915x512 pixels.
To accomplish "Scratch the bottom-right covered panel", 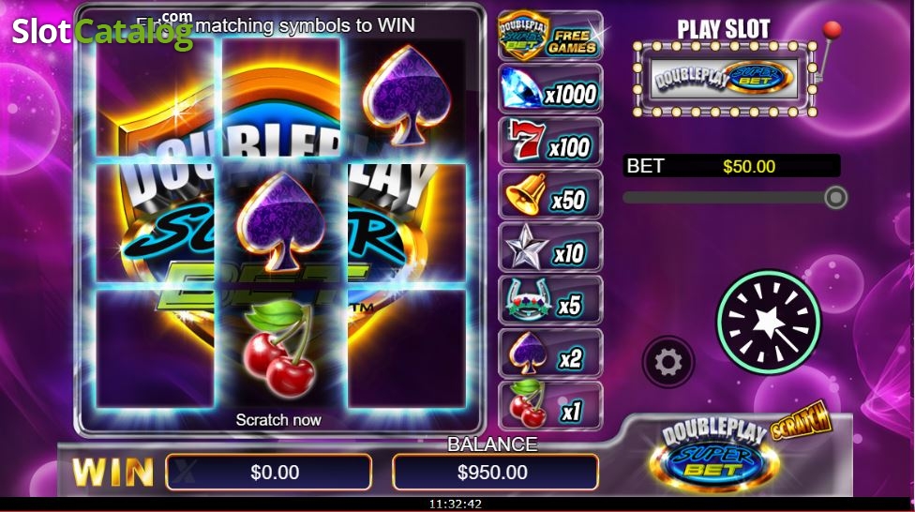I will click(x=407, y=349).
